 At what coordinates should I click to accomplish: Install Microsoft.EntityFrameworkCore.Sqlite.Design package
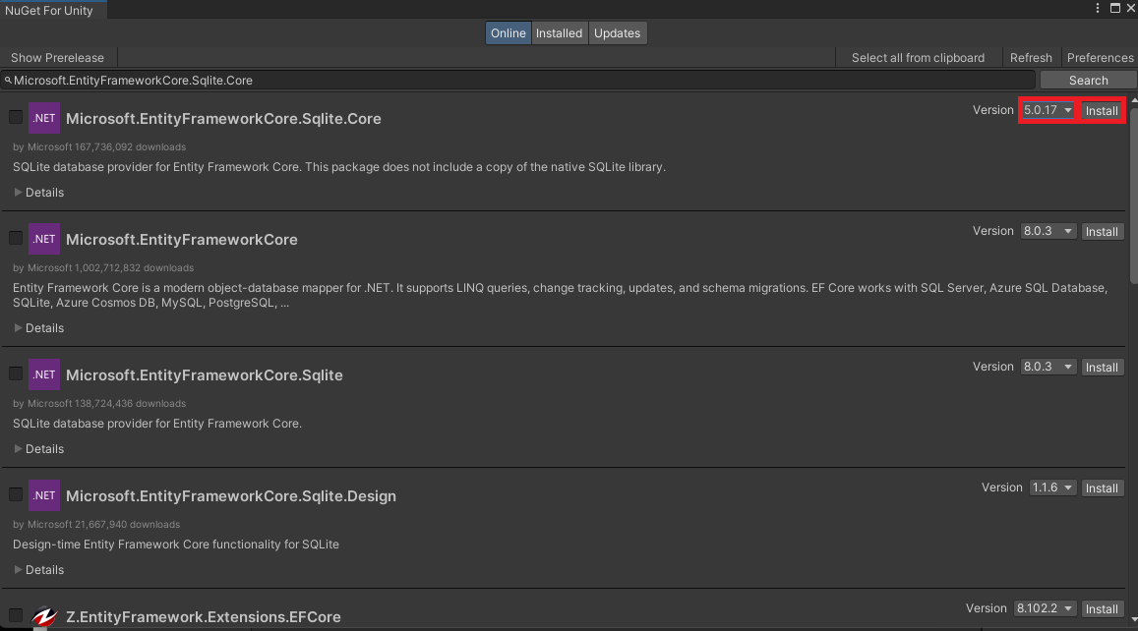click(1102, 488)
